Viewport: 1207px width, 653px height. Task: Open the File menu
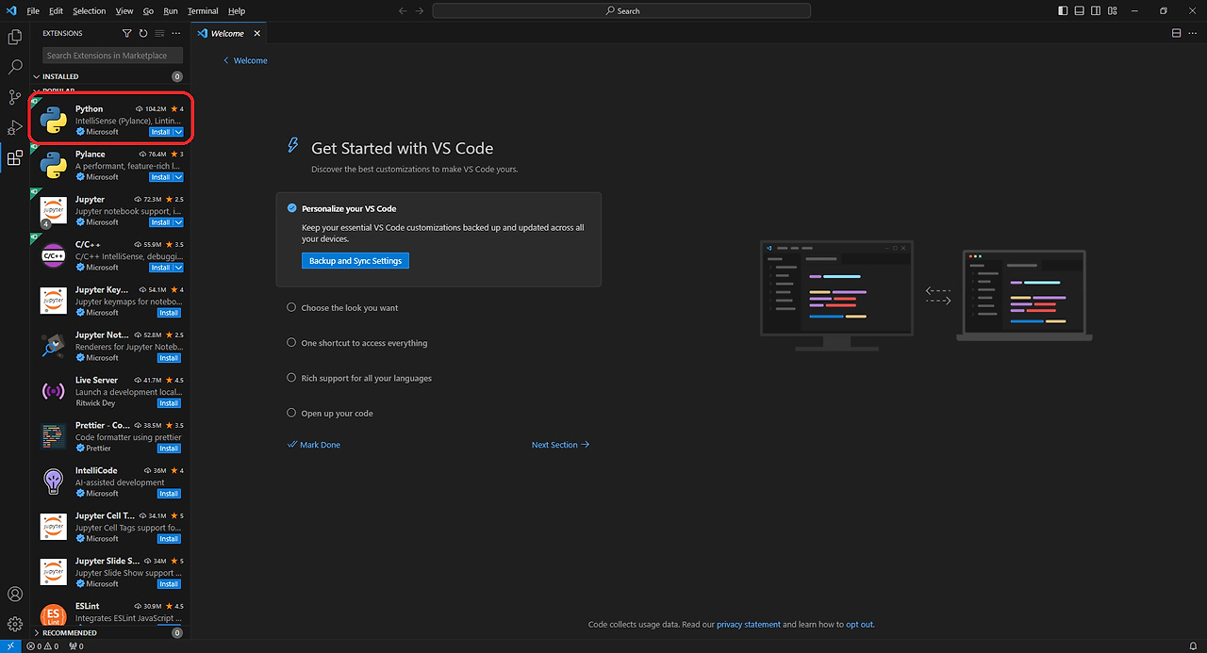pos(33,10)
